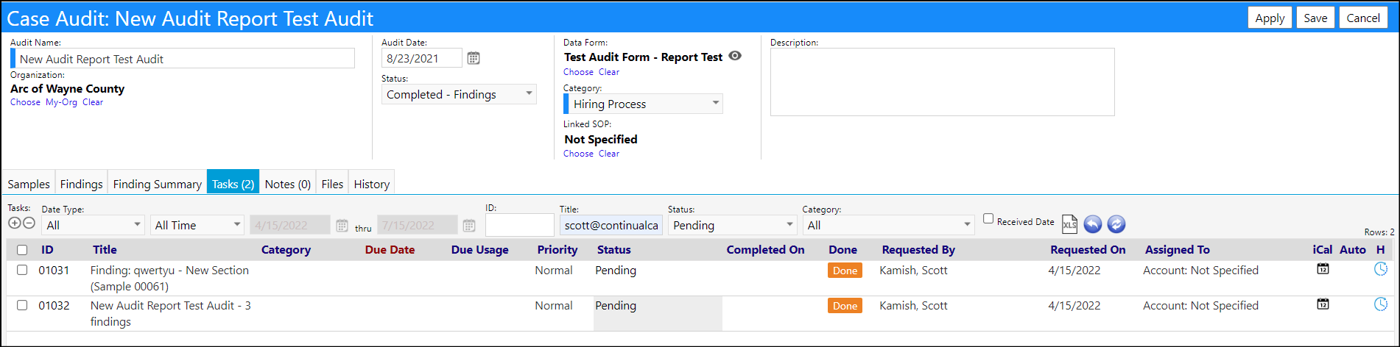Expand the All Time range dropdown

click(x=197, y=225)
